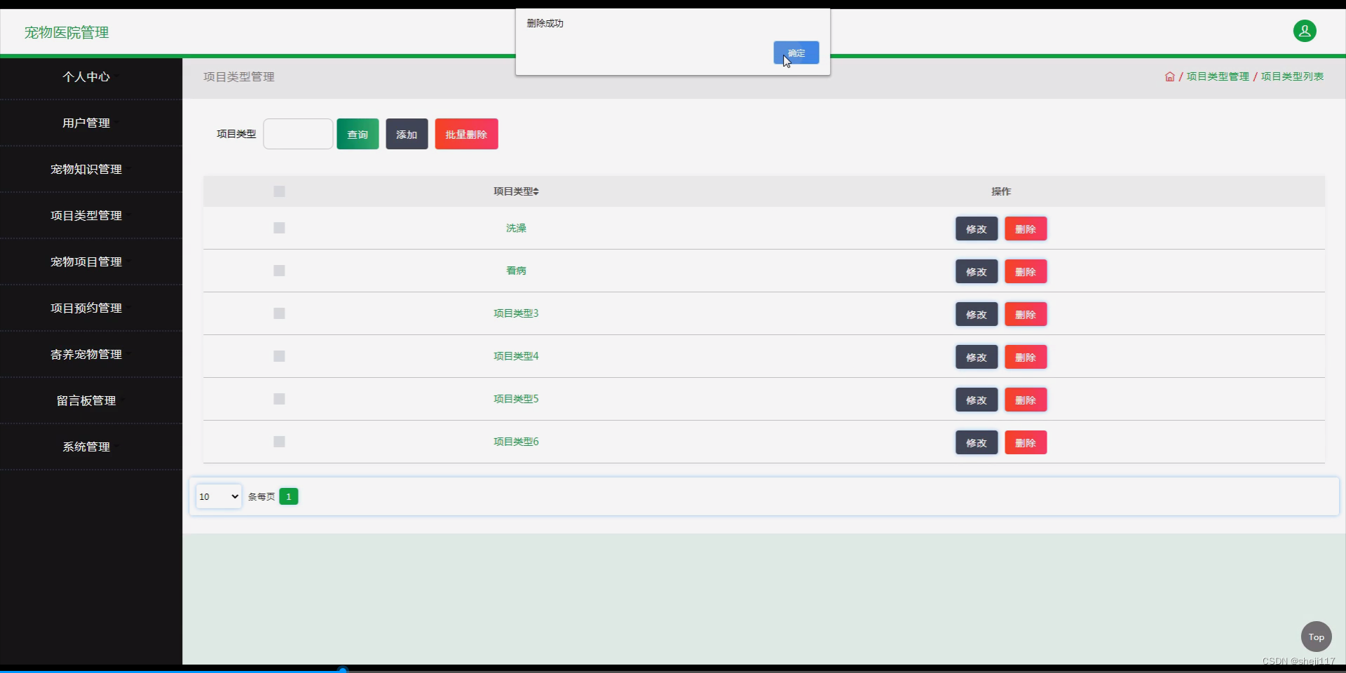Expand the 个人中心 sidebar menu

(x=86, y=76)
